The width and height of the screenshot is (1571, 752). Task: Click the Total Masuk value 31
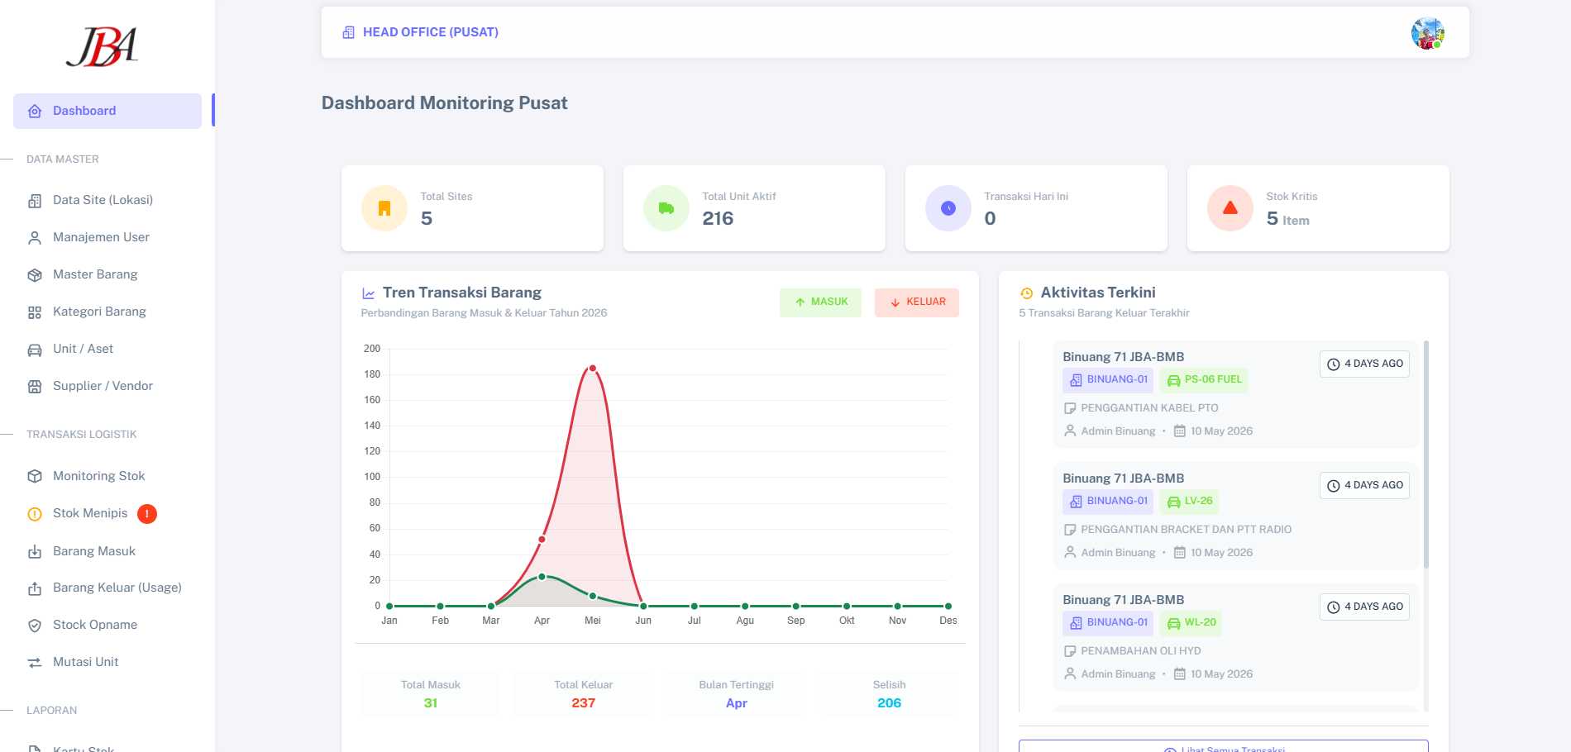431,703
